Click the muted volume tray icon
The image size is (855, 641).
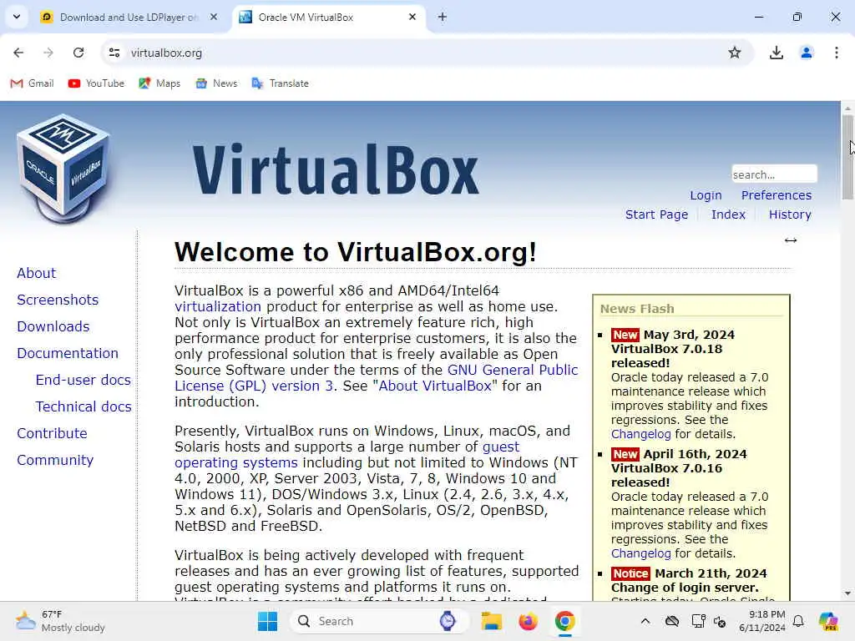720,621
